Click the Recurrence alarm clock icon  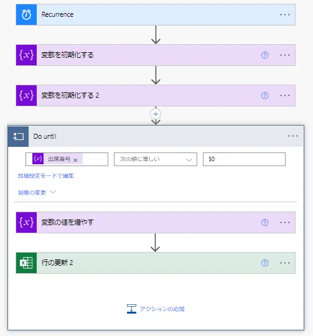26,14
